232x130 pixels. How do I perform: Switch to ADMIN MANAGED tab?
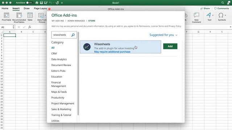pos(76,21)
